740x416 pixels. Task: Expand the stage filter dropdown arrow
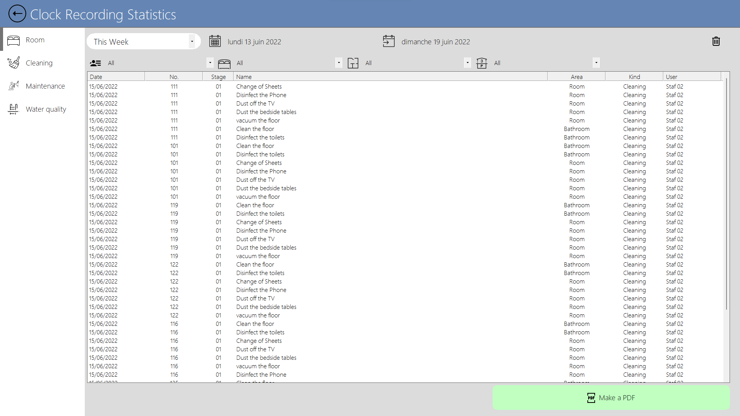point(596,63)
